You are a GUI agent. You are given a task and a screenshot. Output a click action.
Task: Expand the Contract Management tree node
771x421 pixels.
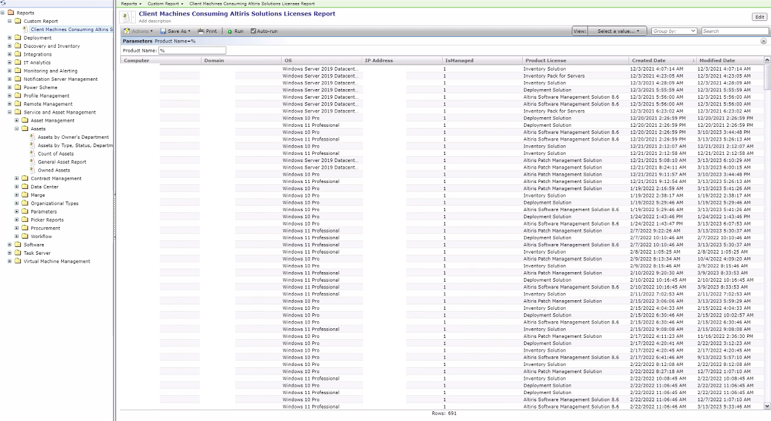click(17, 178)
